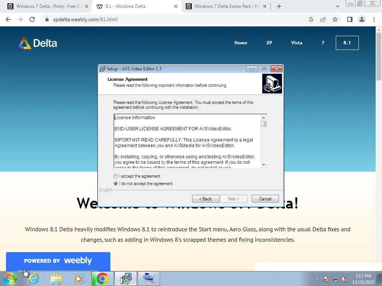Open the Windows Start menu orb

[x=10, y=279]
